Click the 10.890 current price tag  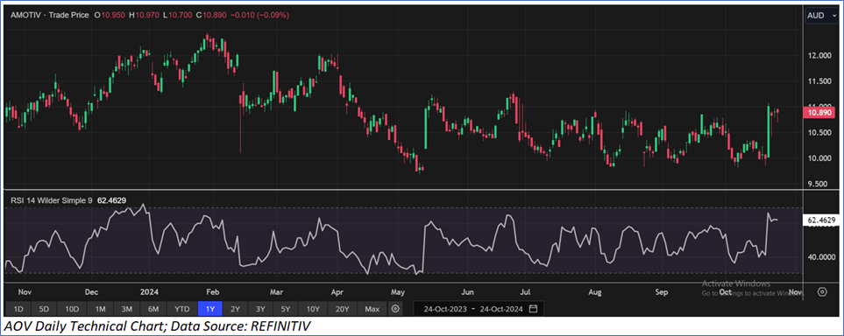click(x=819, y=112)
